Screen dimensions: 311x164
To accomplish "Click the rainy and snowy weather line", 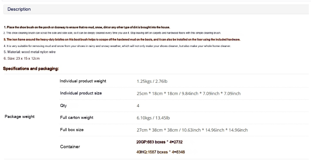I will tap(117, 46).
